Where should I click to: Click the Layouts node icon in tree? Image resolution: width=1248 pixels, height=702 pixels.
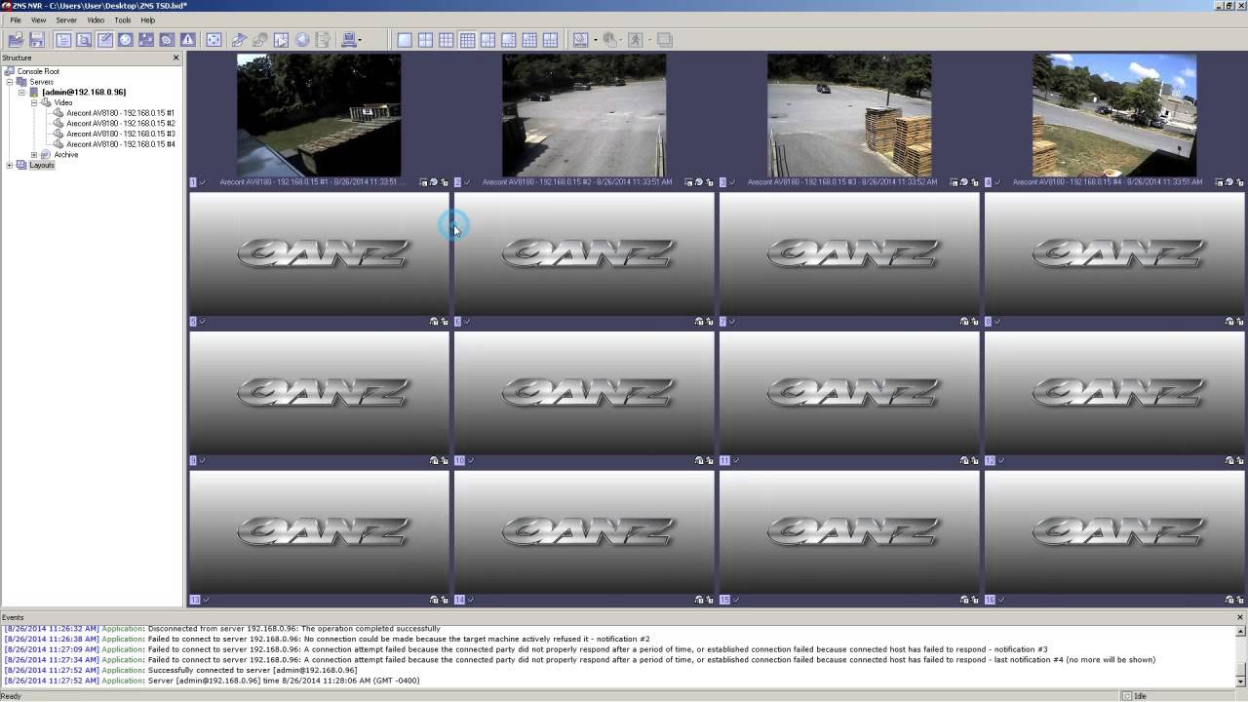[21, 165]
